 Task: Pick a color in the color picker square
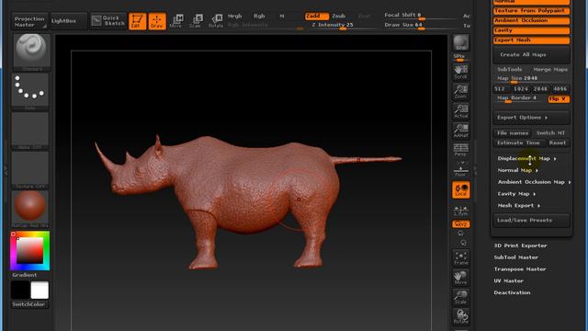point(29,250)
